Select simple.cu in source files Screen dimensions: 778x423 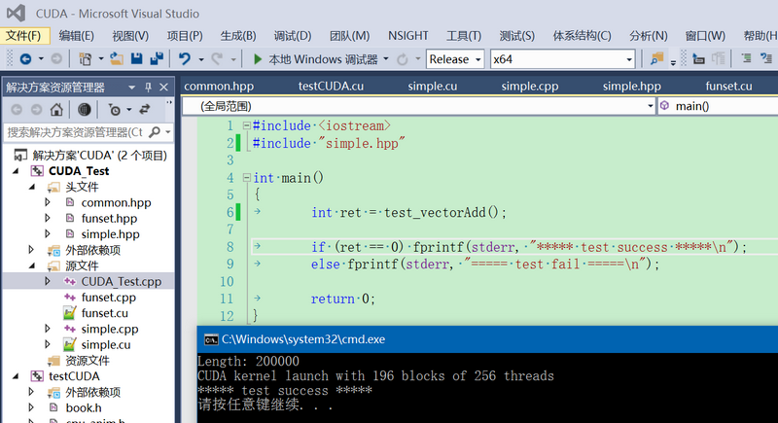[106, 344]
